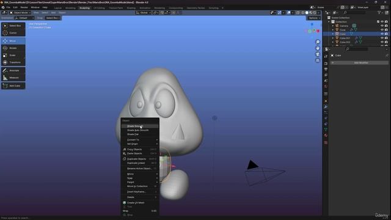Click the Copy Objects icon in context menu
Viewport: 391px width, 220px height.
125,149
